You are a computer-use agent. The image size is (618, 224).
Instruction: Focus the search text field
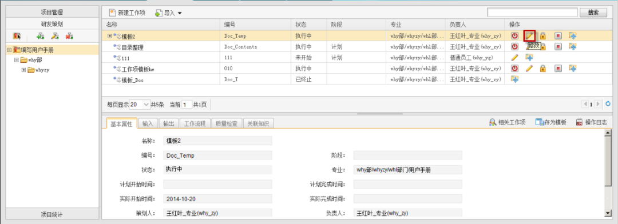(x=533, y=12)
